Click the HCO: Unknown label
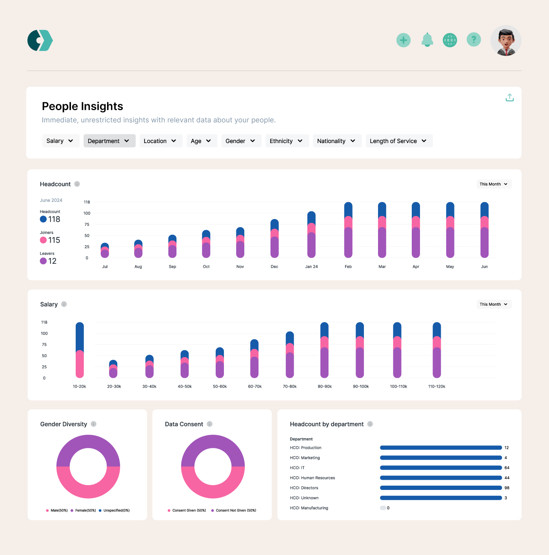Screen dimensions: 549x555 [x=304, y=498]
